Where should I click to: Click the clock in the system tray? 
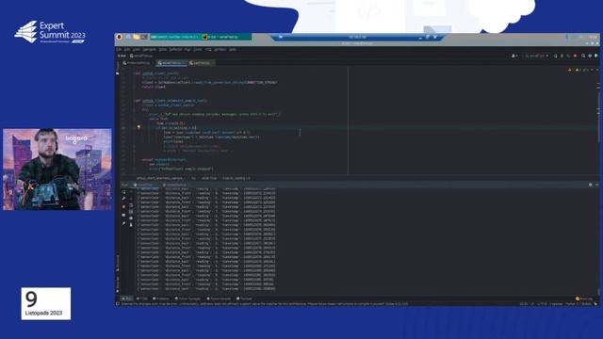point(594,38)
